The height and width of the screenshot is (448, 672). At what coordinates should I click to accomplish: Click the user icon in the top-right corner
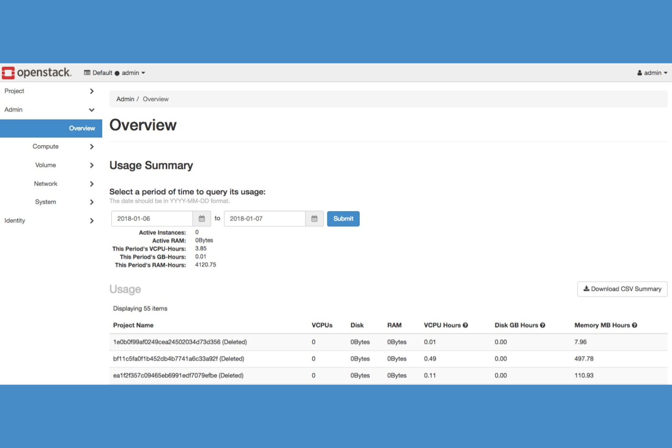640,73
